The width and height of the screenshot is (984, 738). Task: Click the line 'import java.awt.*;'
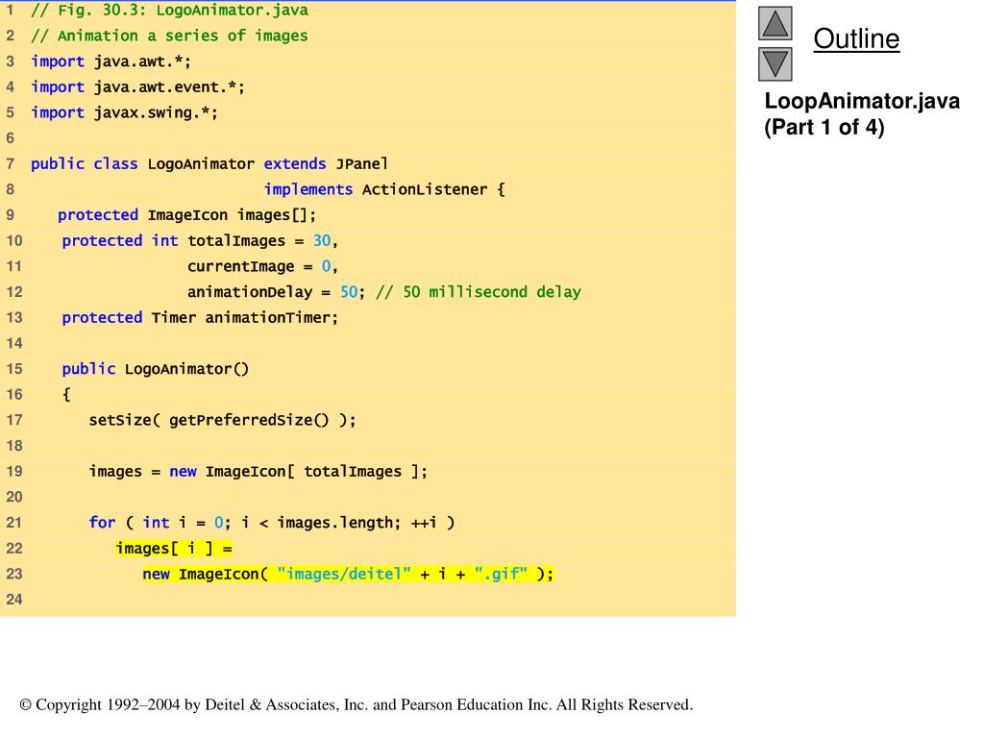pos(111,61)
